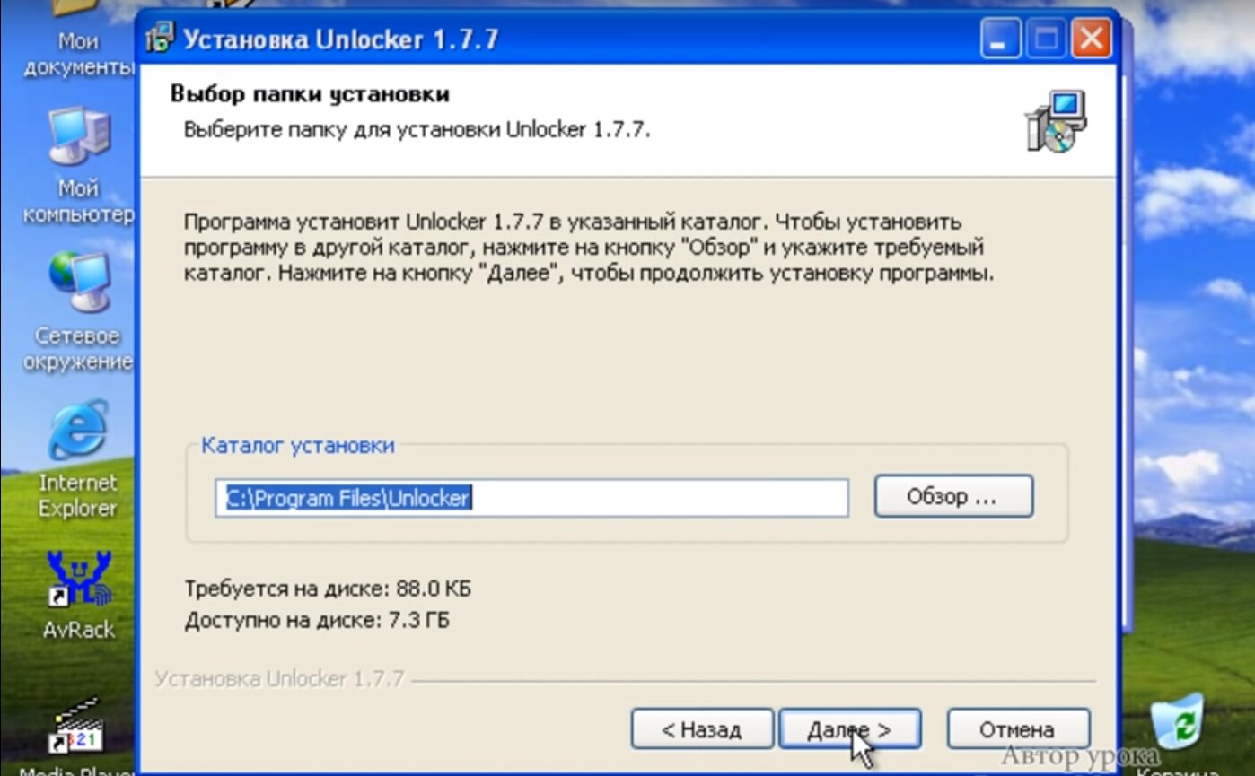Viewport: 1255px width, 776px height.
Task: Open folder browser with Обзор ... button
Action: pyautogui.click(x=953, y=496)
